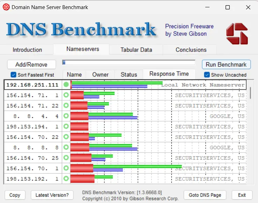The image size is (258, 203).
Task: Click status ring icon for 8.8.8.8
Action: [x=66, y=147]
